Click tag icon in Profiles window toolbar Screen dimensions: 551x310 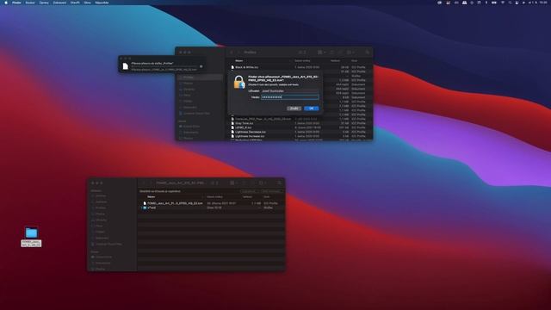340,52
